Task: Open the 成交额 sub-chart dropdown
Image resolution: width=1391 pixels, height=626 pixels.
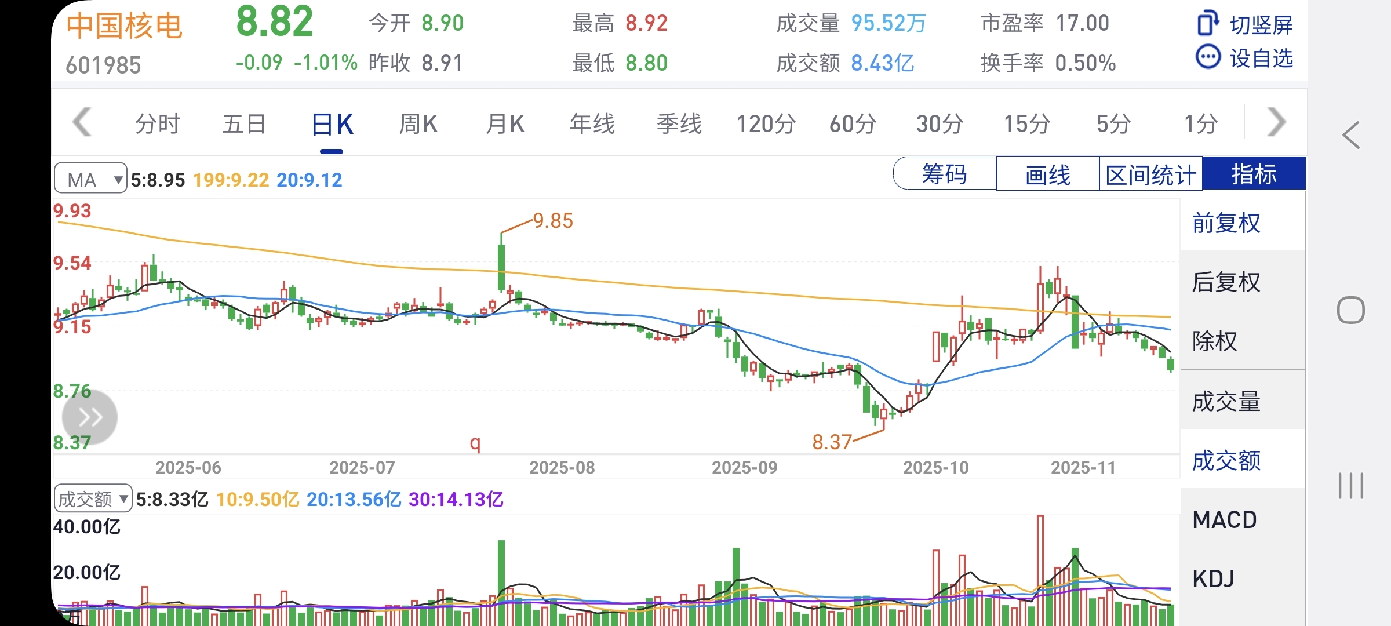Action: [x=93, y=498]
